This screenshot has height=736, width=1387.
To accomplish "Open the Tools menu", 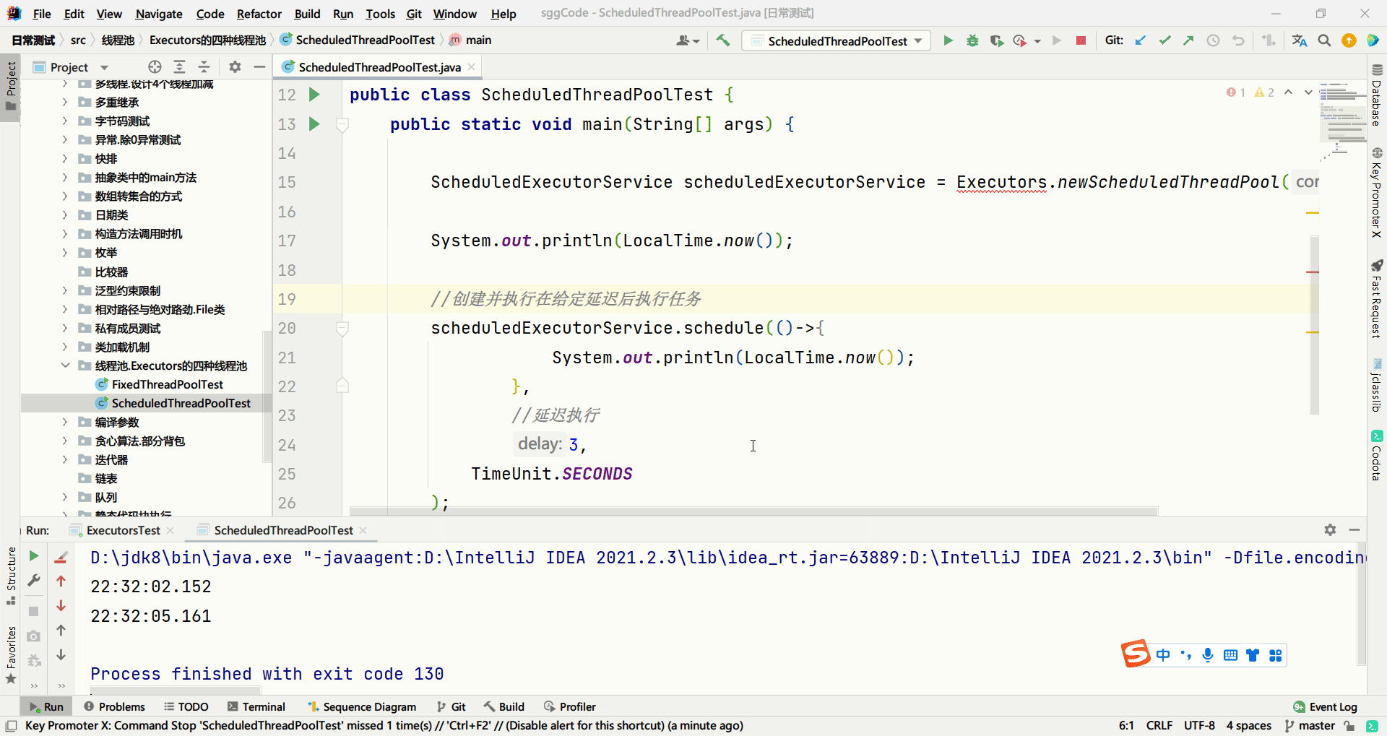I will click(380, 14).
